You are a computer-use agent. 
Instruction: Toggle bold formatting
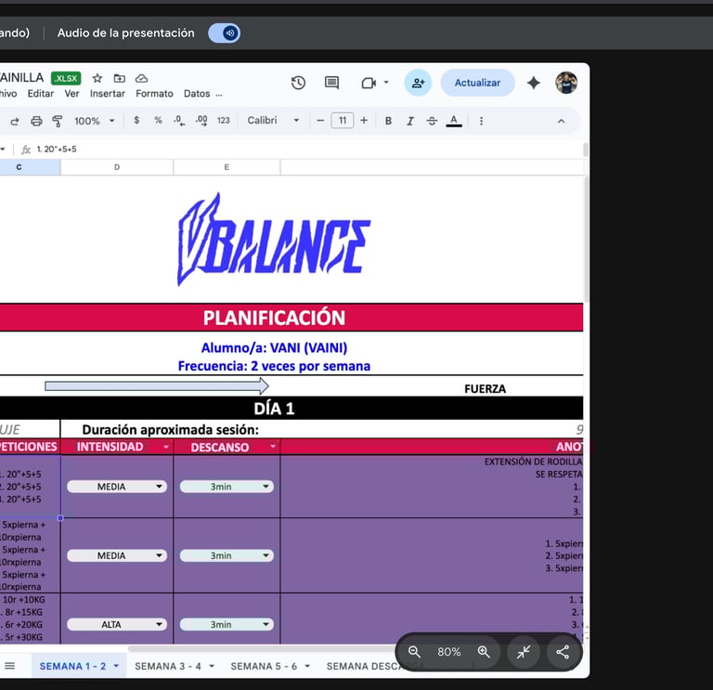point(388,121)
